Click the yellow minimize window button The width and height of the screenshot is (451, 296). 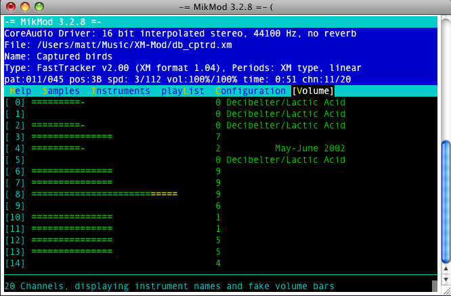point(25,7)
